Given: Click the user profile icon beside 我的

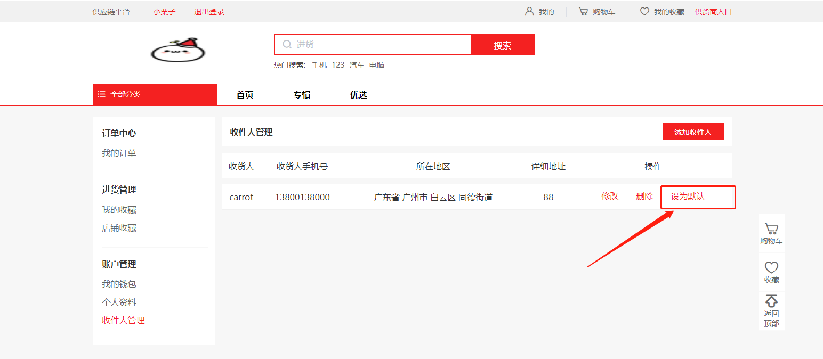Looking at the screenshot, I should point(529,11).
